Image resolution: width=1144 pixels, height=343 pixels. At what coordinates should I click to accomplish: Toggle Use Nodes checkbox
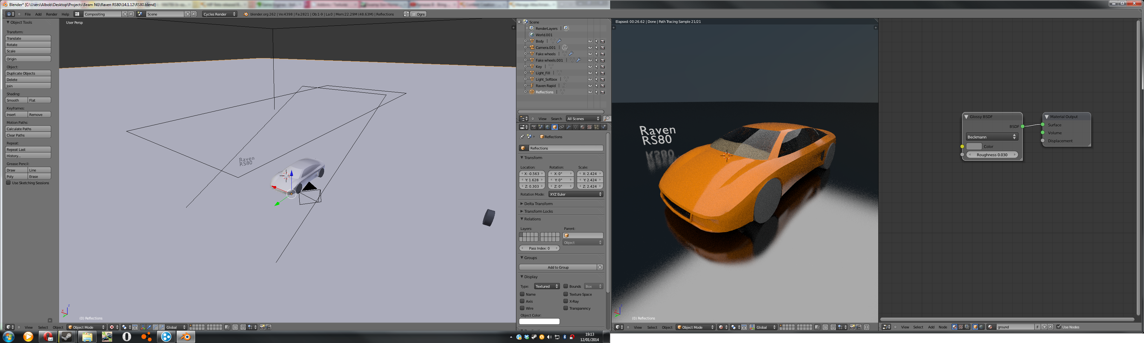coord(1059,327)
